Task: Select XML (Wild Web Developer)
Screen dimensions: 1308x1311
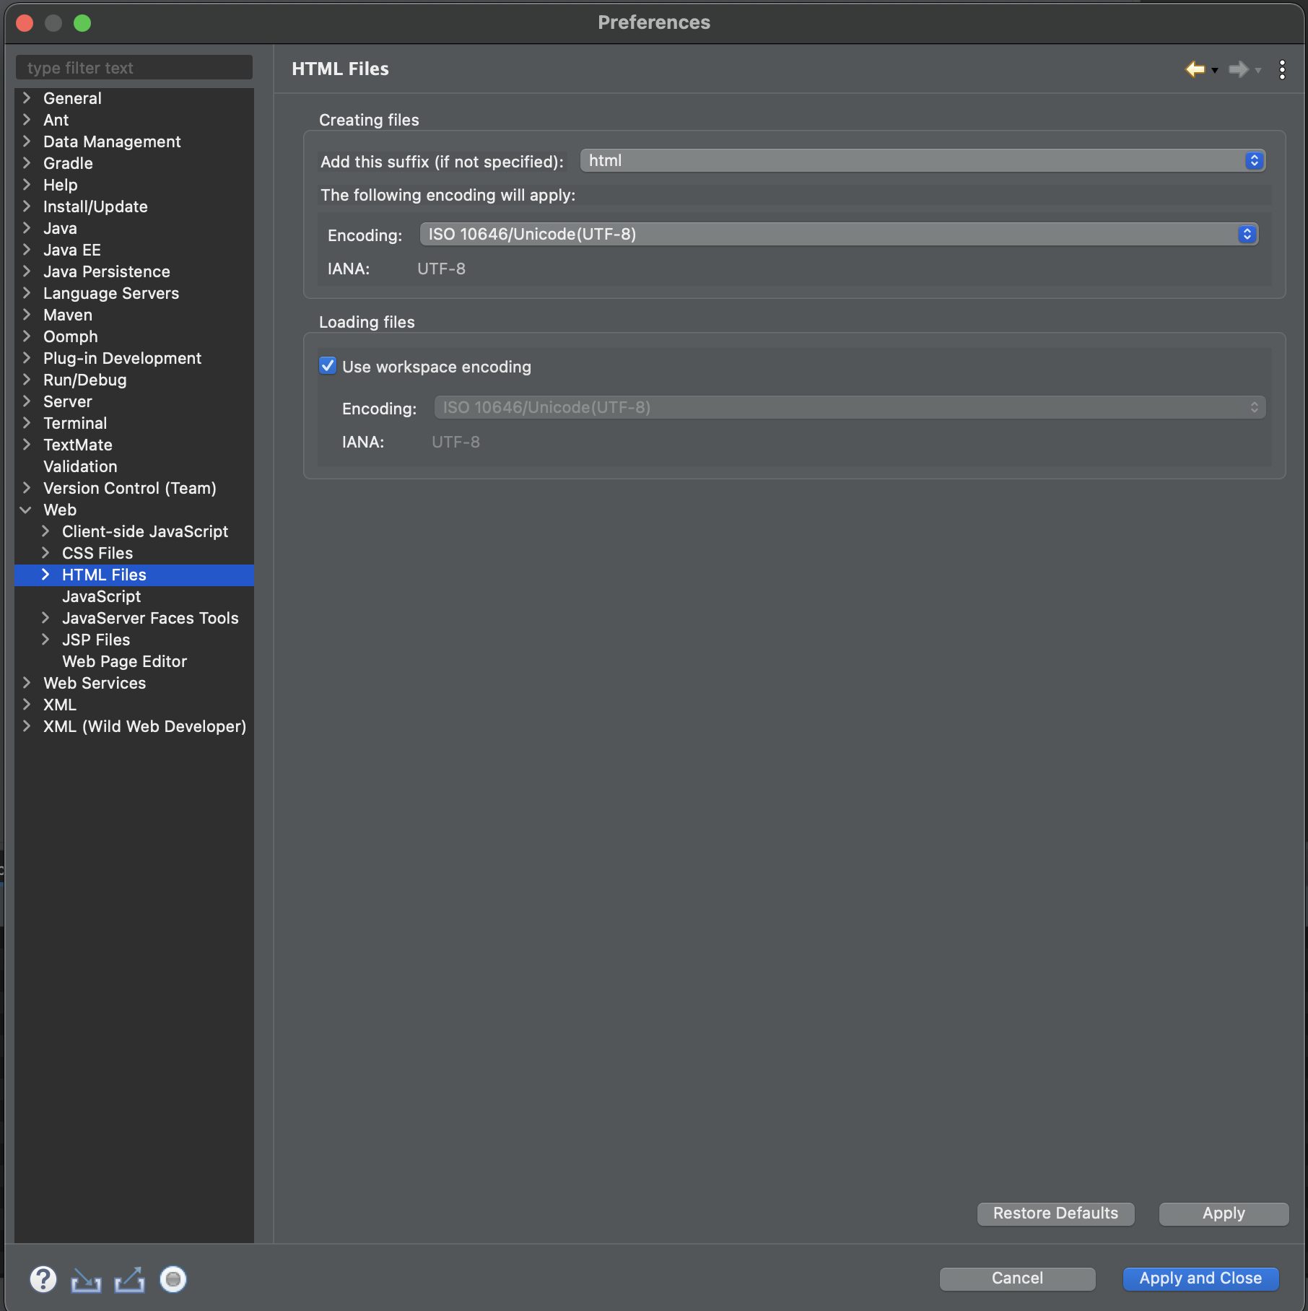Action: point(144,726)
